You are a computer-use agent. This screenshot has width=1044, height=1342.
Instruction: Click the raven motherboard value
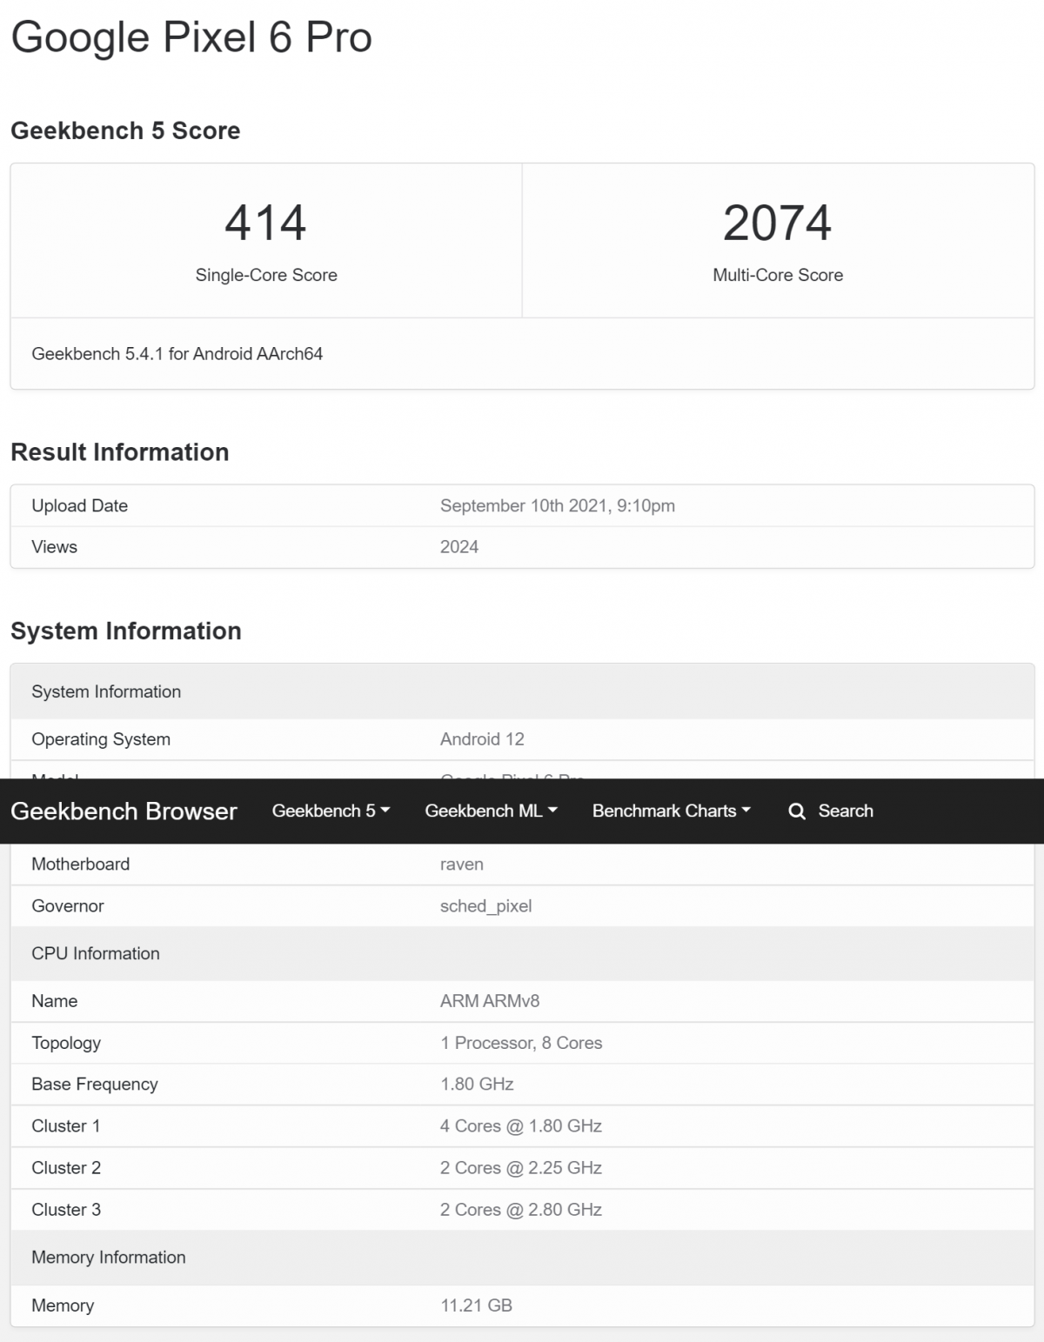click(461, 865)
